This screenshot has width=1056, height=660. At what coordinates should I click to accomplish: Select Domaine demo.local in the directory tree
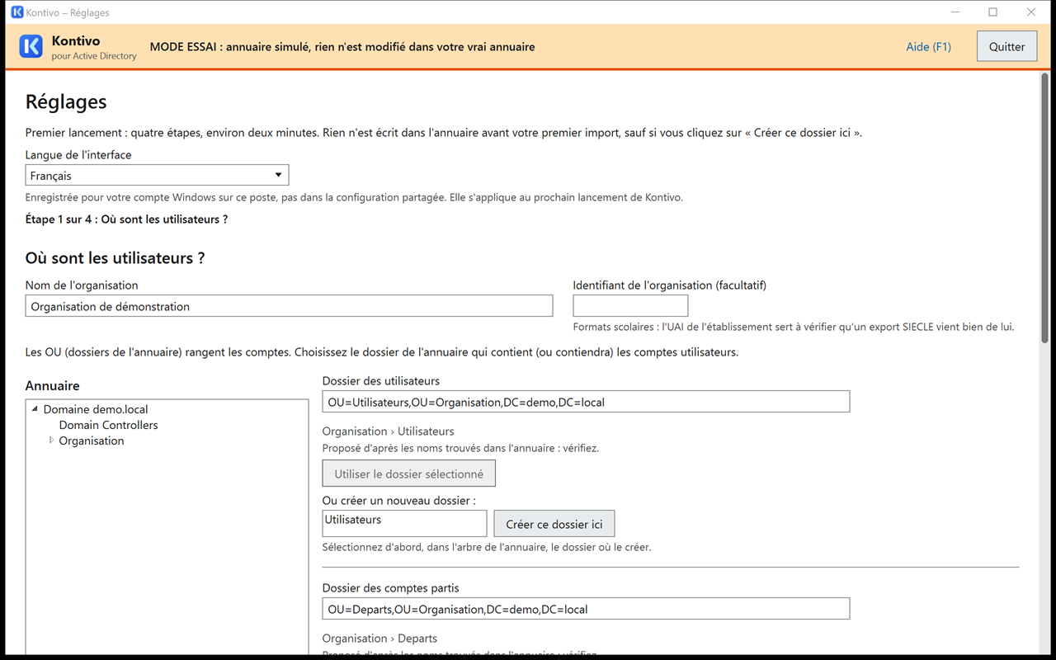(x=96, y=409)
